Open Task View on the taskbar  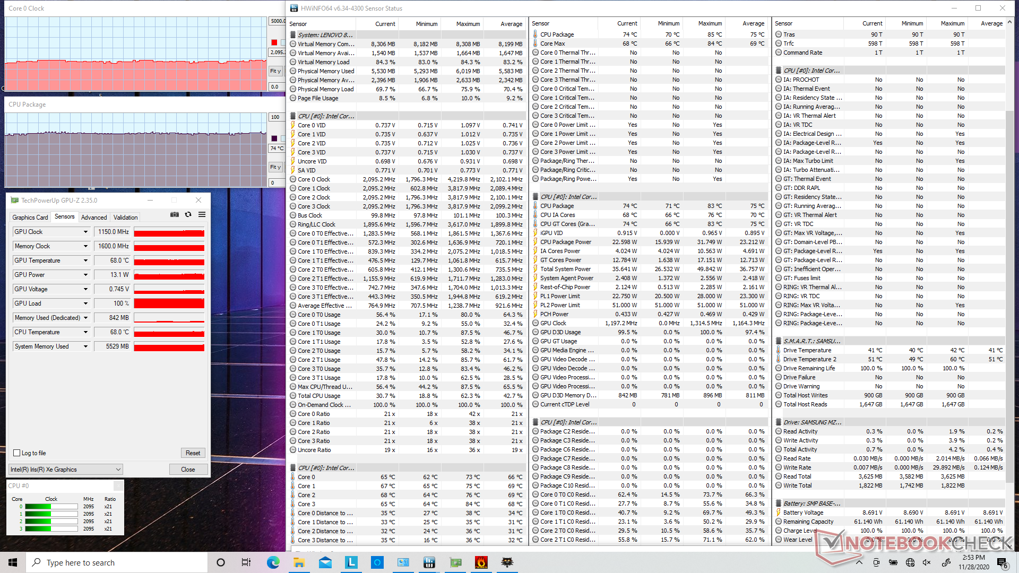click(x=246, y=562)
